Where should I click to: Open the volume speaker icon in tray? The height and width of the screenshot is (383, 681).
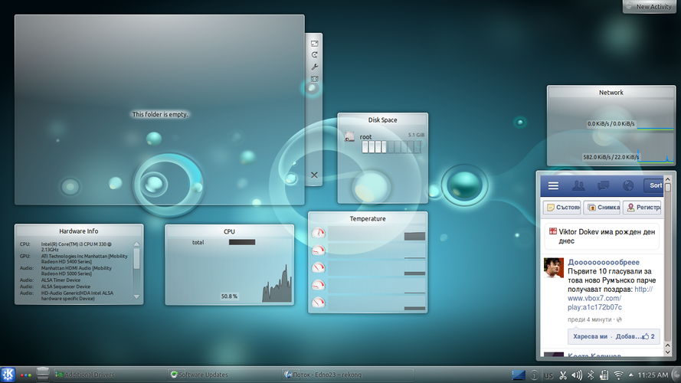pyautogui.click(x=577, y=375)
